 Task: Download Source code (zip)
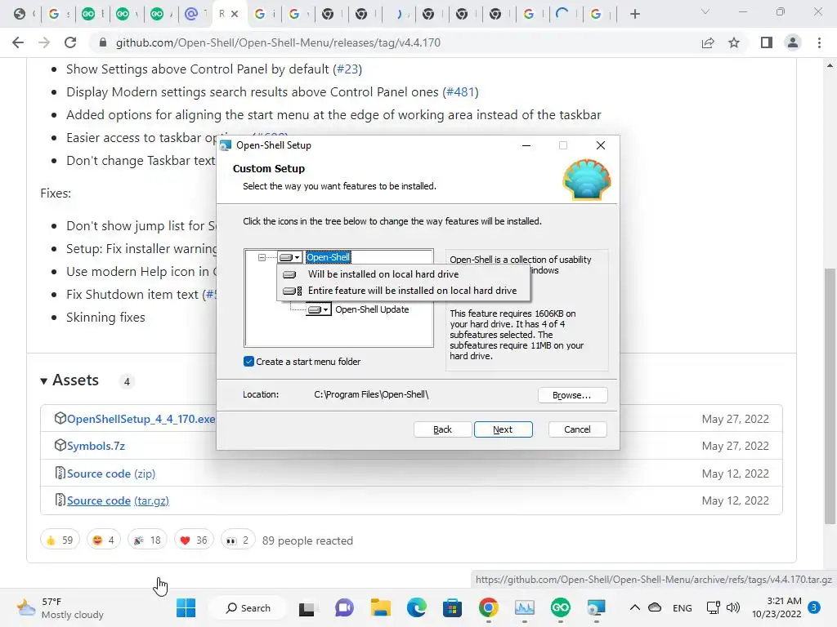(111, 474)
